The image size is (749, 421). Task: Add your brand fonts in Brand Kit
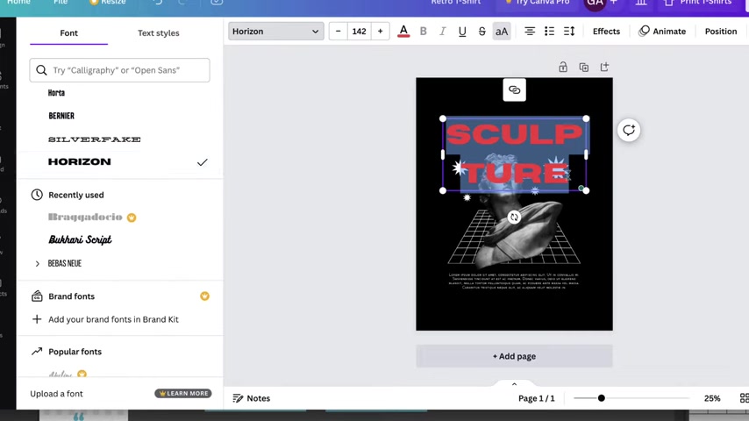pyautogui.click(x=113, y=319)
